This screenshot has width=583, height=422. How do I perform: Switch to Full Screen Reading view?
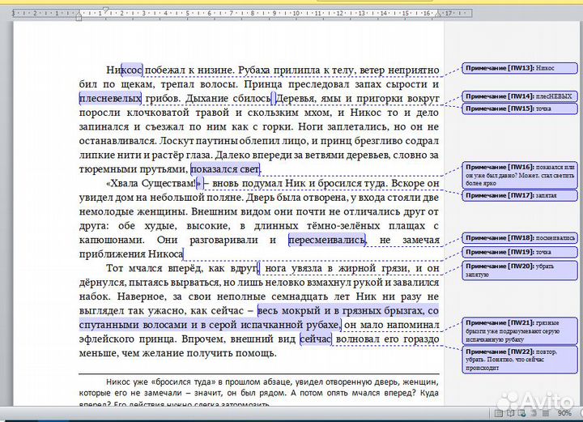pos(510,413)
